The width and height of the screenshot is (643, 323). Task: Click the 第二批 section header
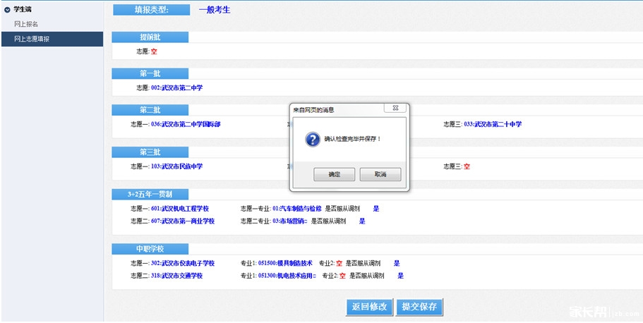(150, 110)
